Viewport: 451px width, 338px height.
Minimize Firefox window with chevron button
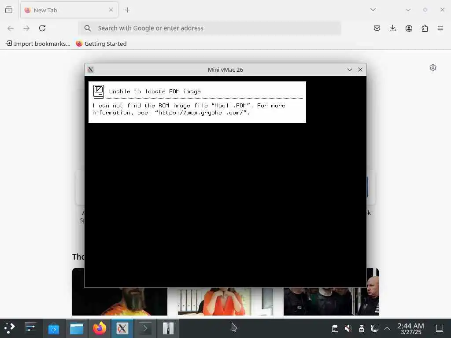click(407, 10)
